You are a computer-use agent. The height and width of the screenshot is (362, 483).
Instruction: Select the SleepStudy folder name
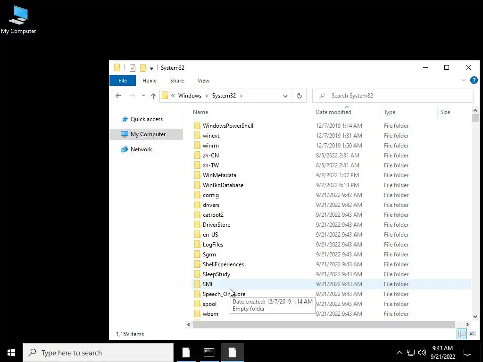click(216, 274)
